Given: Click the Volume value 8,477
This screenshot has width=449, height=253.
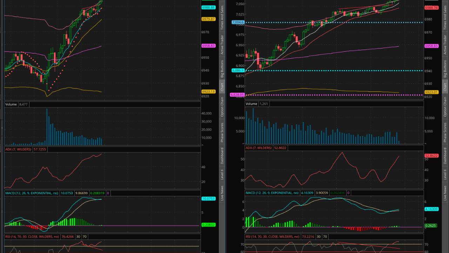Looking at the screenshot, I should [24, 104].
